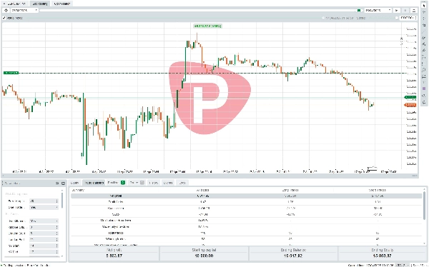Select the Swaps row

pyautogui.click(x=246, y=215)
